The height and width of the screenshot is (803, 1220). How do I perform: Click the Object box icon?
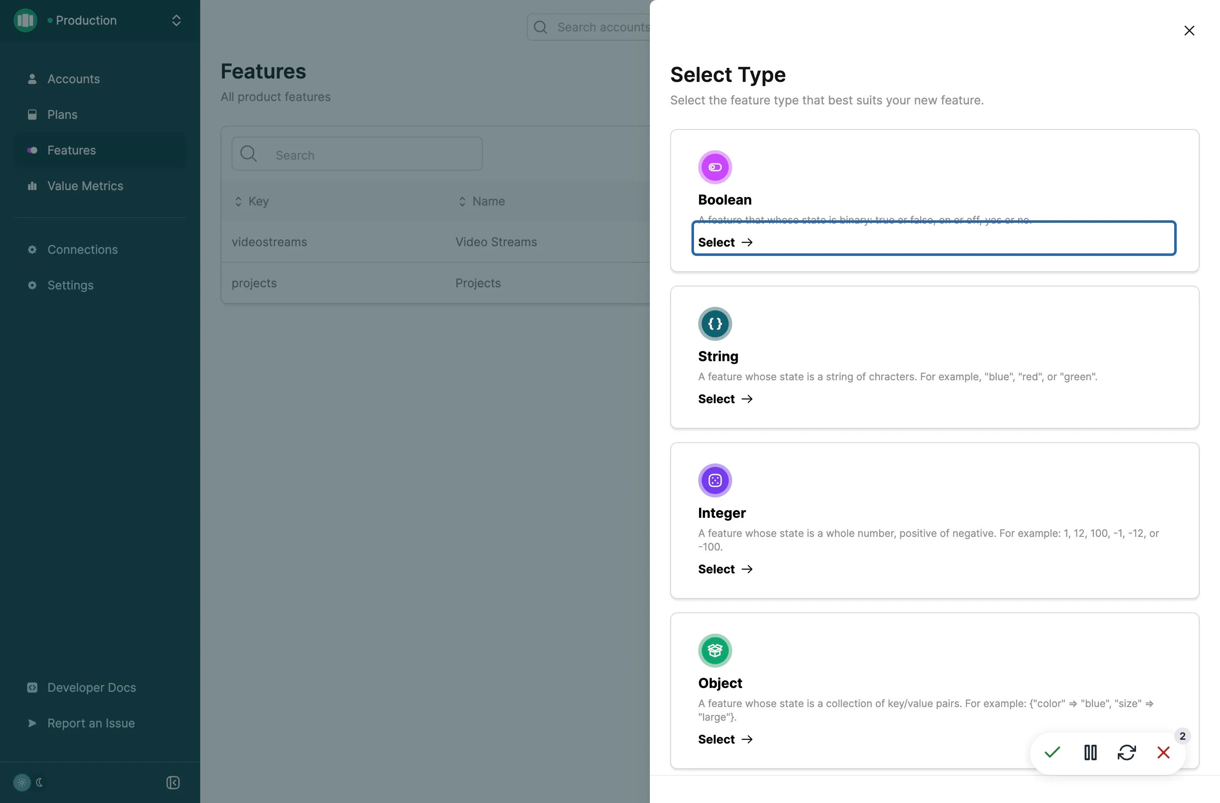coord(715,651)
